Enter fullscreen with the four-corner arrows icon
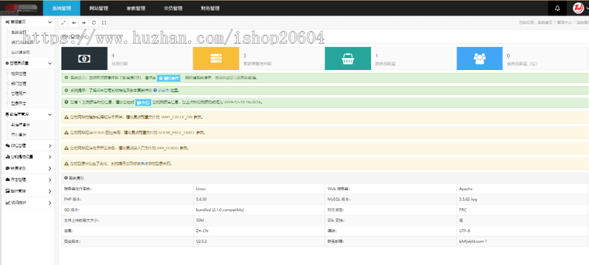589x265 pixels. pyautogui.click(x=104, y=23)
